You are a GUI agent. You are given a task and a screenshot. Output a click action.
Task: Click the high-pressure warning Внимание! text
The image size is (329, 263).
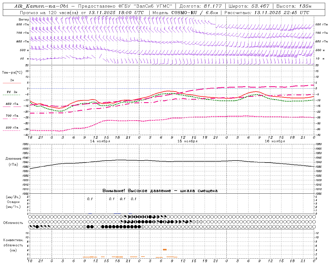point(160,191)
